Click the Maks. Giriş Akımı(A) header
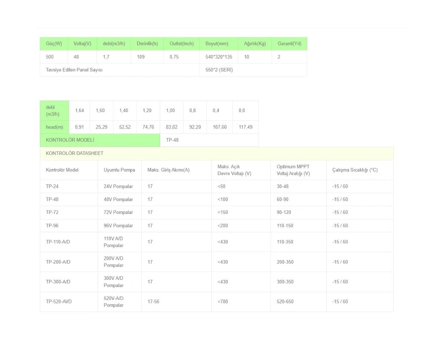Screen dimensions: 447x350 pos(168,170)
